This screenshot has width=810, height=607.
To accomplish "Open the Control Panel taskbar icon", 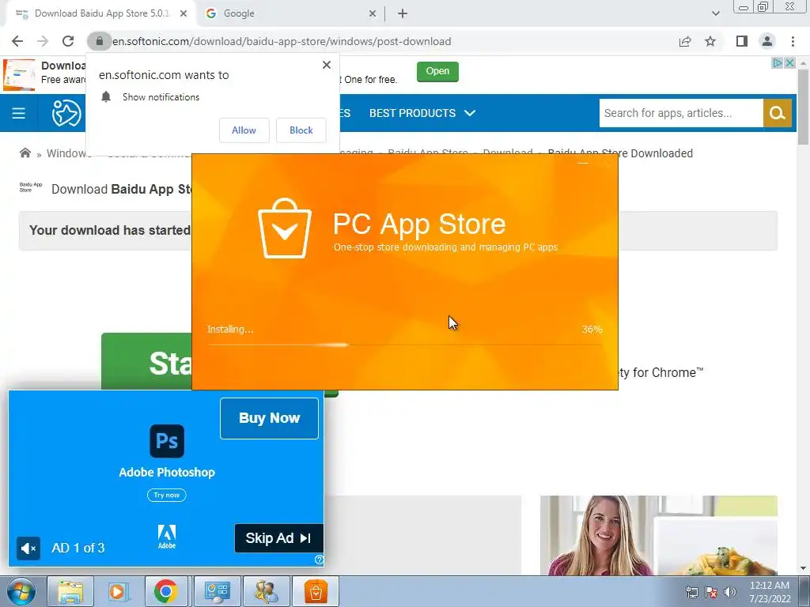I will [x=217, y=592].
